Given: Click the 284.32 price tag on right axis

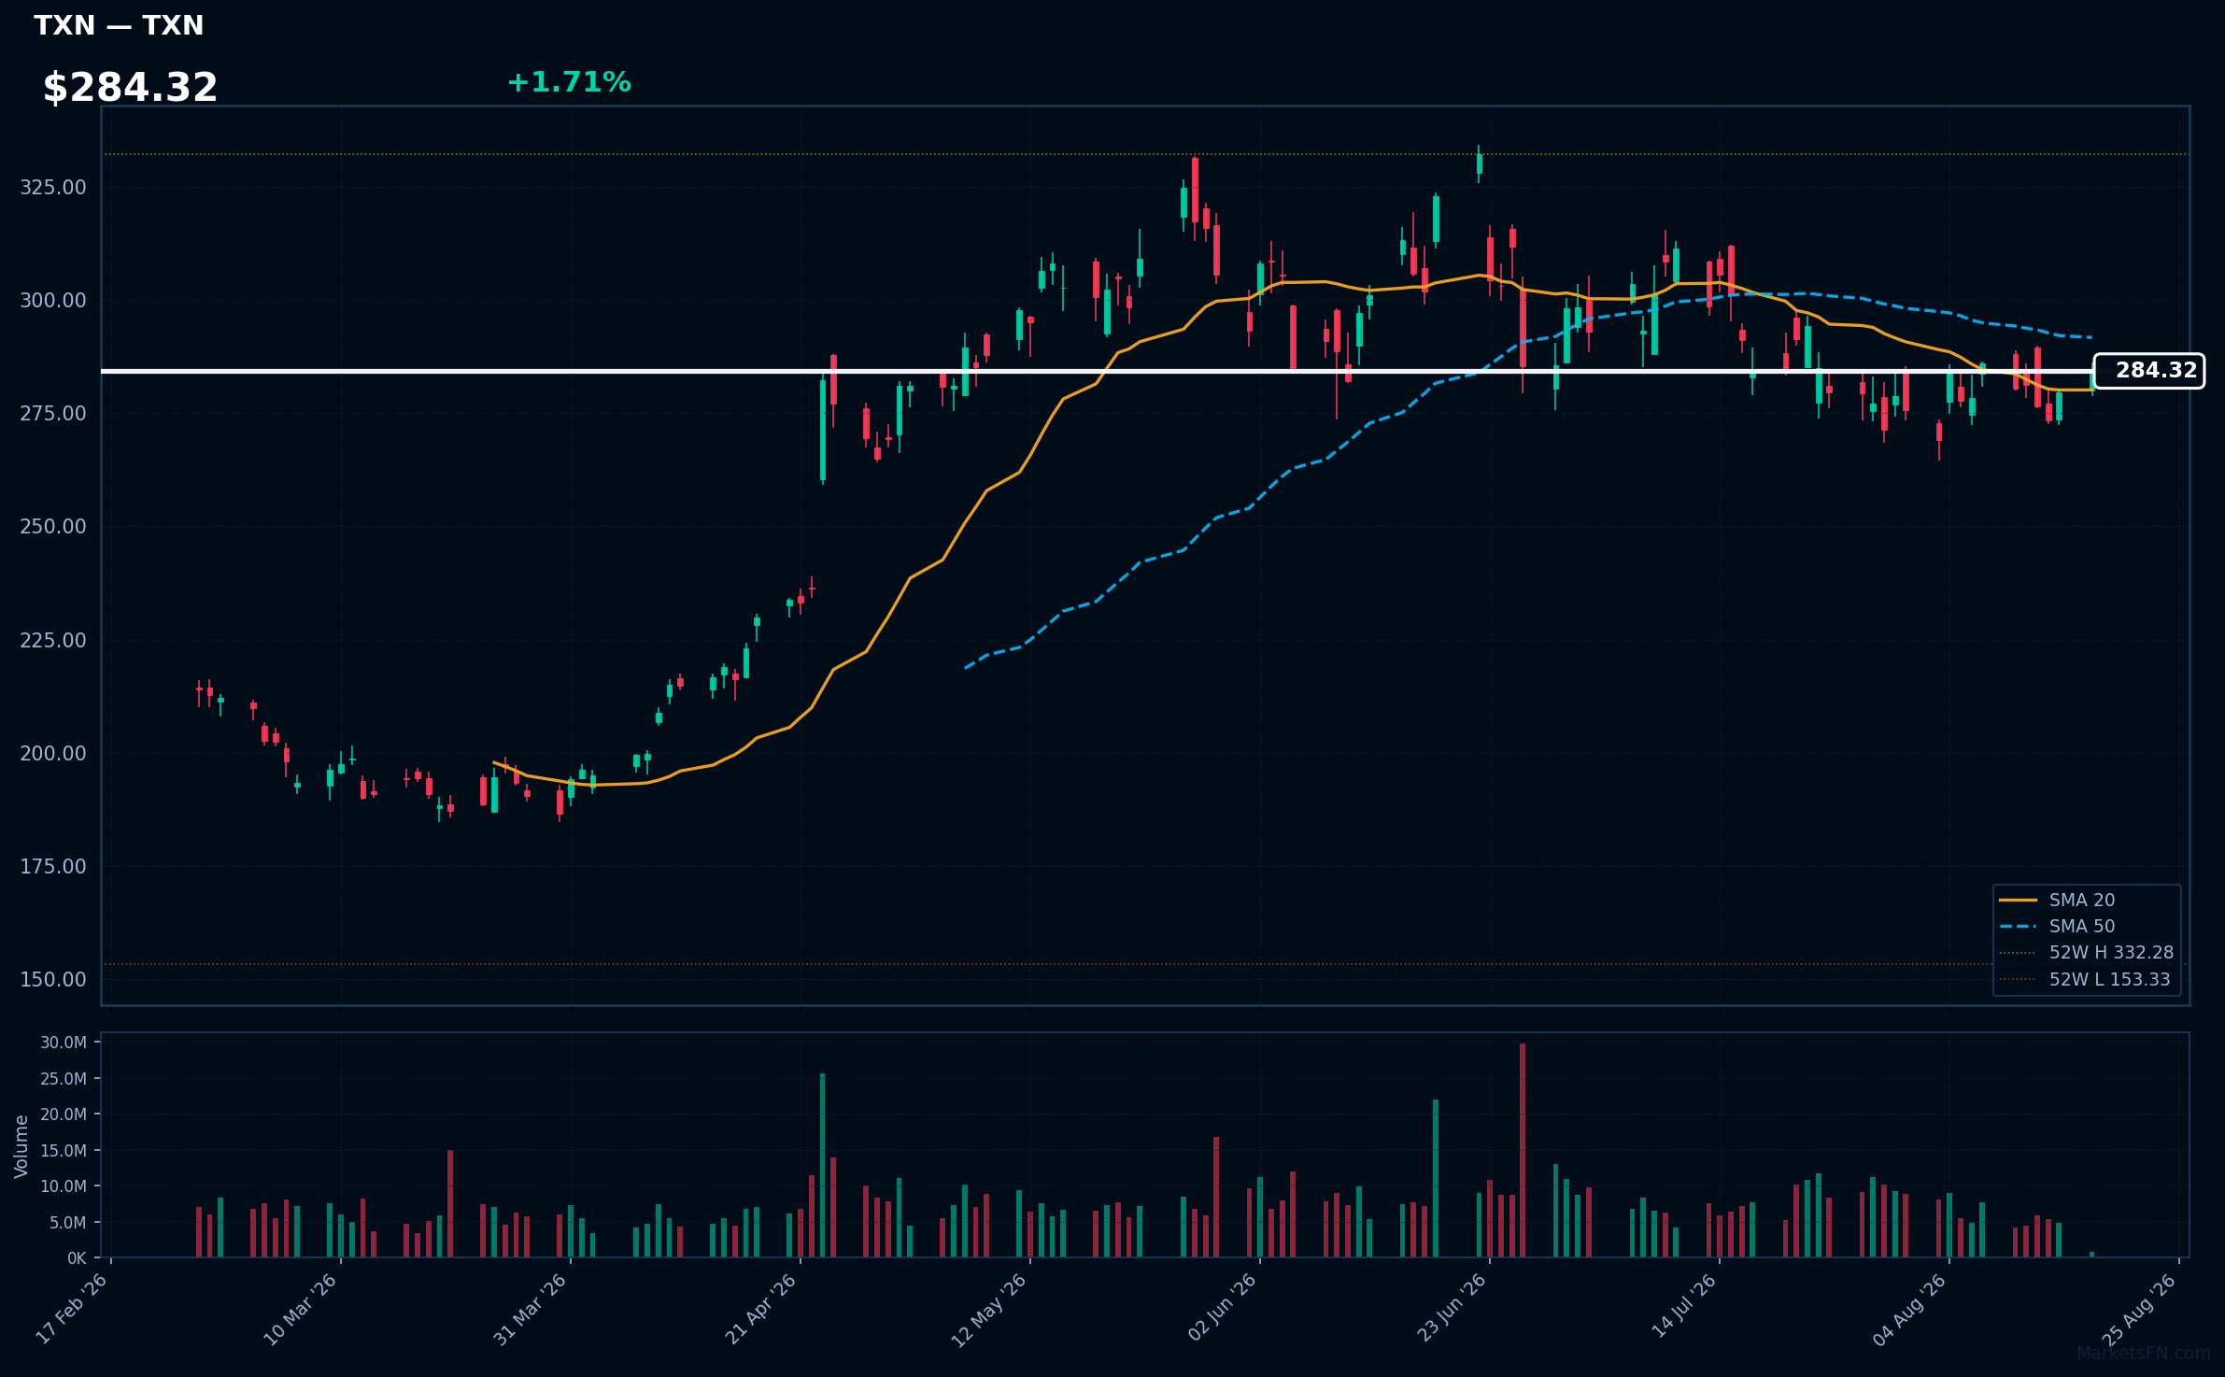Looking at the screenshot, I should coord(2148,371).
